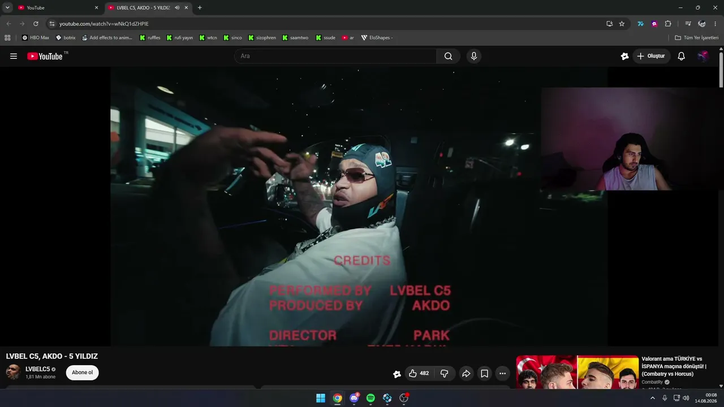724x407 pixels.
Task: Click the YouTube search magnifier button
Action: [x=448, y=56]
